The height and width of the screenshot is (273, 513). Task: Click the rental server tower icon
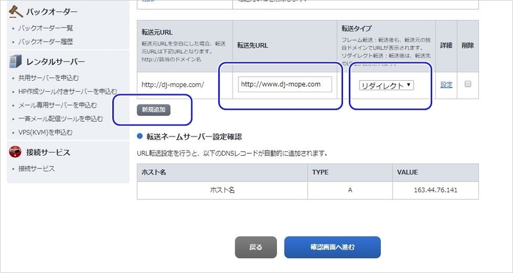click(x=15, y=62)
